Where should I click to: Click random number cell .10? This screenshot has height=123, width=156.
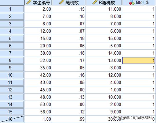pos(69,16)
